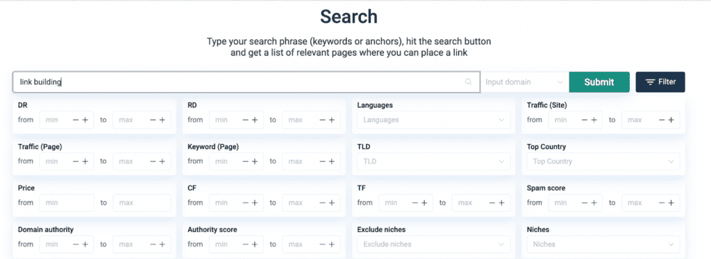Increase RD min with plus icon
This screenshot has width=711, height=259.
(x=254, y=120)
